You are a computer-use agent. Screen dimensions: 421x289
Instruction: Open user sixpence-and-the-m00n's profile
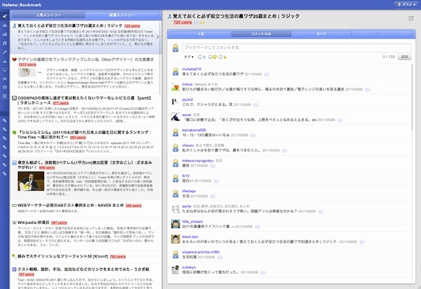201,252
